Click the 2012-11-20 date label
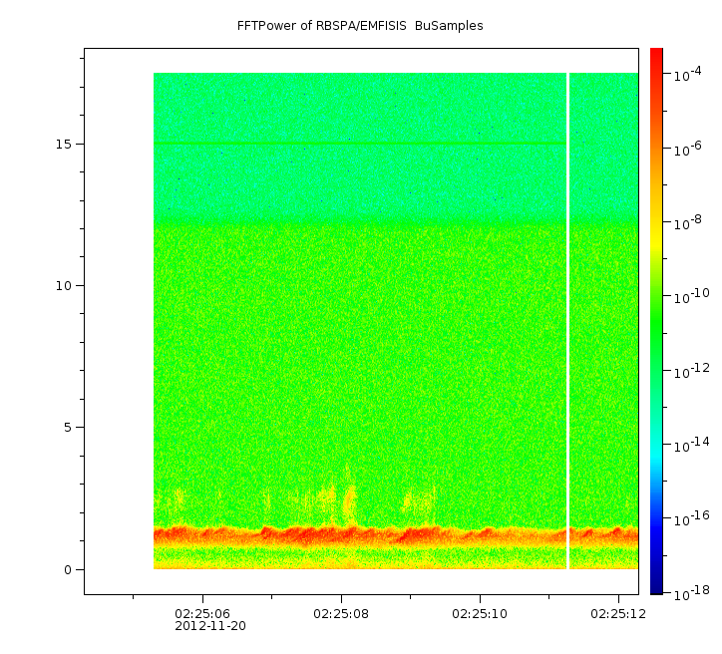 (209, 626)
